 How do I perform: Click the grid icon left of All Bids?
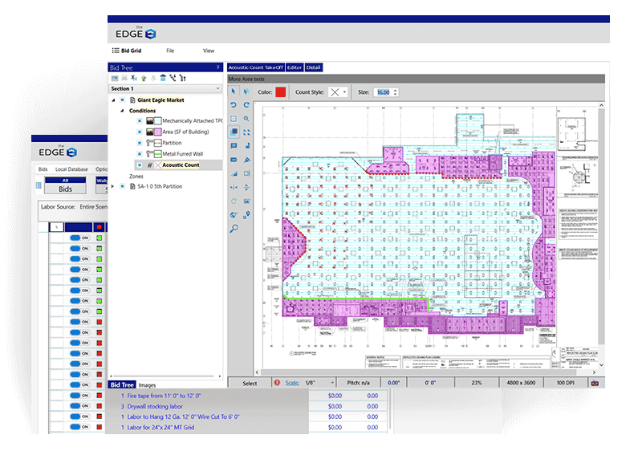click(39, 185)
